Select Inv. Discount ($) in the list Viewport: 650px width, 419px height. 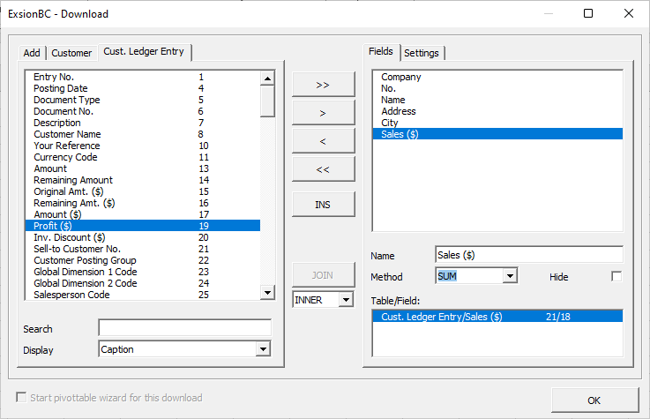[x=142, y=237]
